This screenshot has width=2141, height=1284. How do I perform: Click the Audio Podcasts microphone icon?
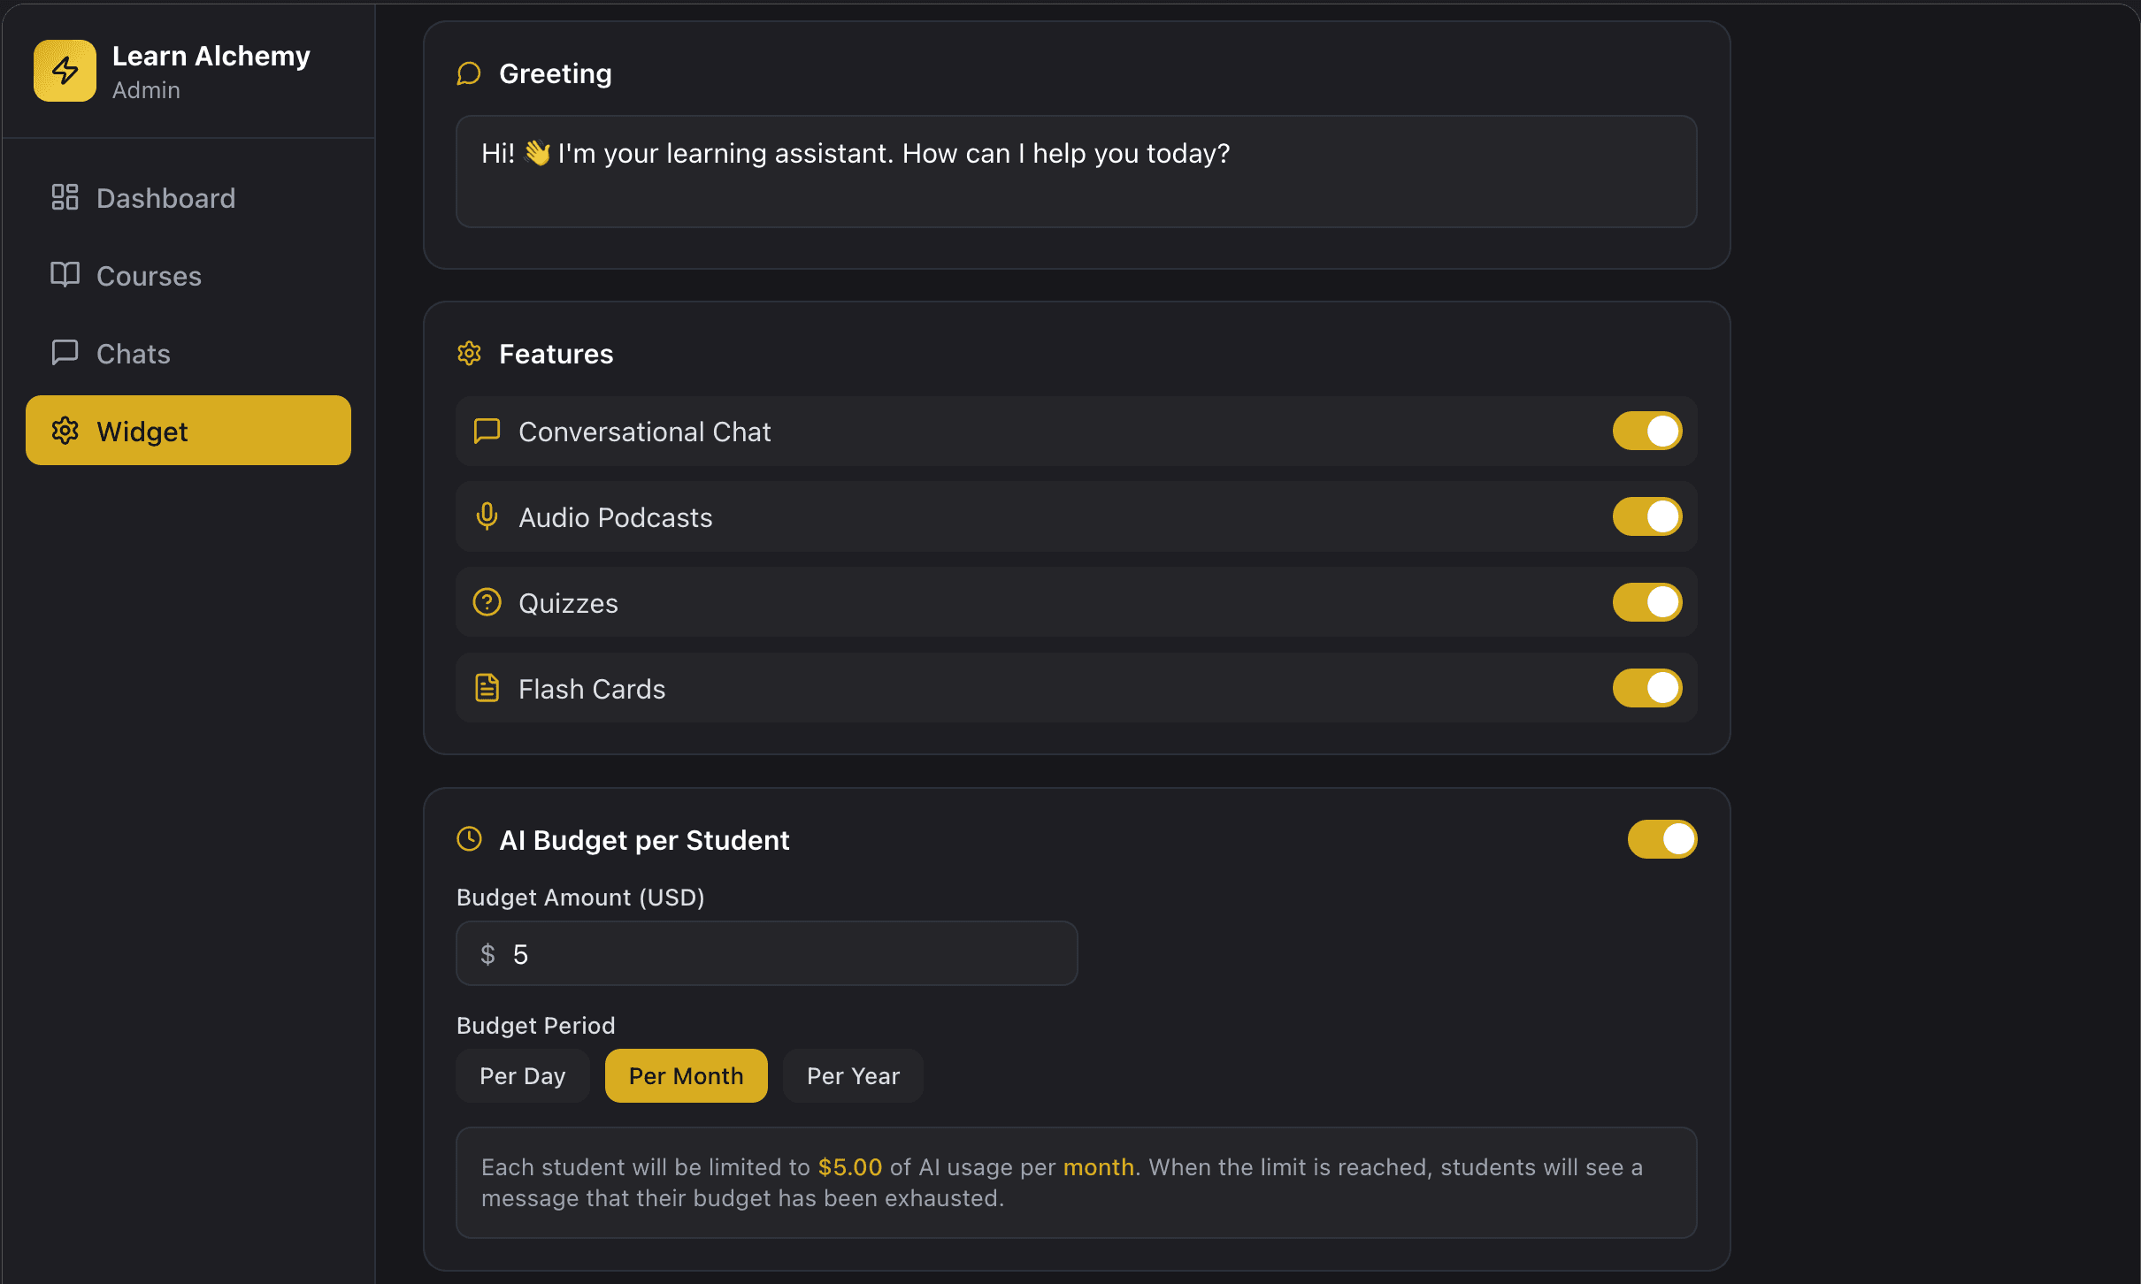coord(487,516)
